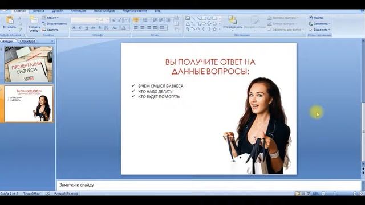Click the slide title ВЫ ПОЛУЧИТЕ ОТВЕТ

point(210,67)
